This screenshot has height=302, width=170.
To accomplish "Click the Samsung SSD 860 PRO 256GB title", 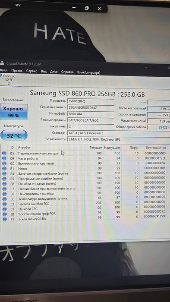I will click(87, 94).
